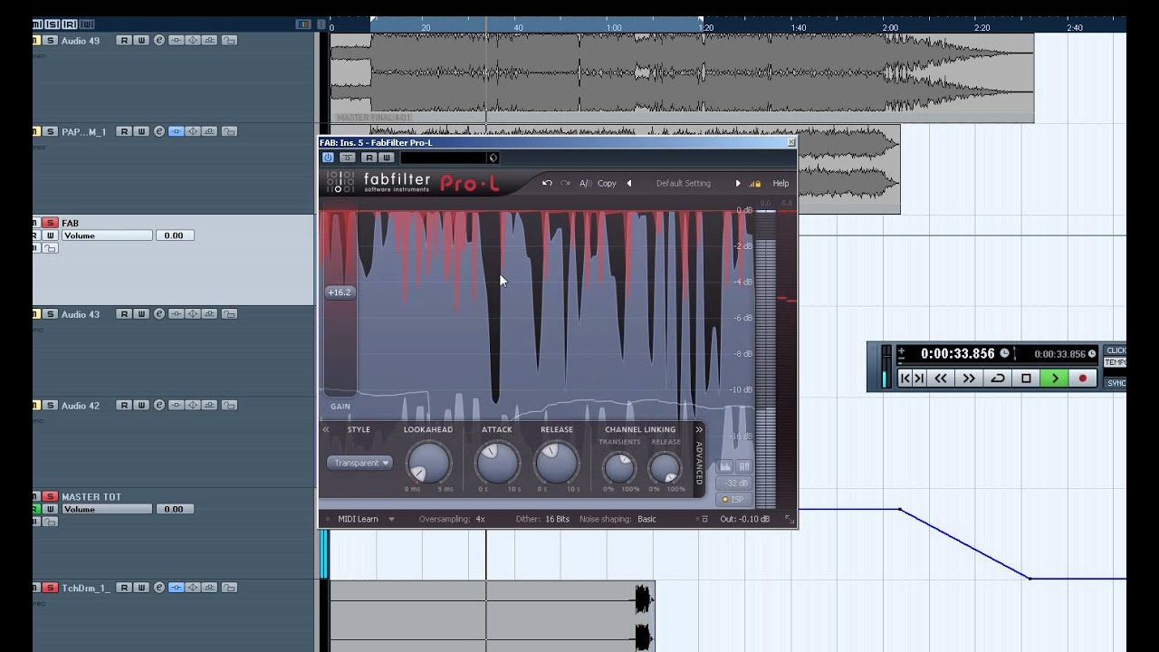Image resolution: width=1159 pixels, height=652 pixels.
Task: Click the Stop button in transport
Action: (1026, 379)
